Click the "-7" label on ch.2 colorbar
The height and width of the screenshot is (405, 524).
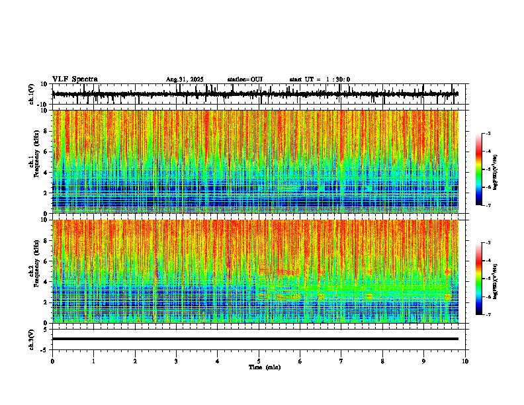[488, 315]
